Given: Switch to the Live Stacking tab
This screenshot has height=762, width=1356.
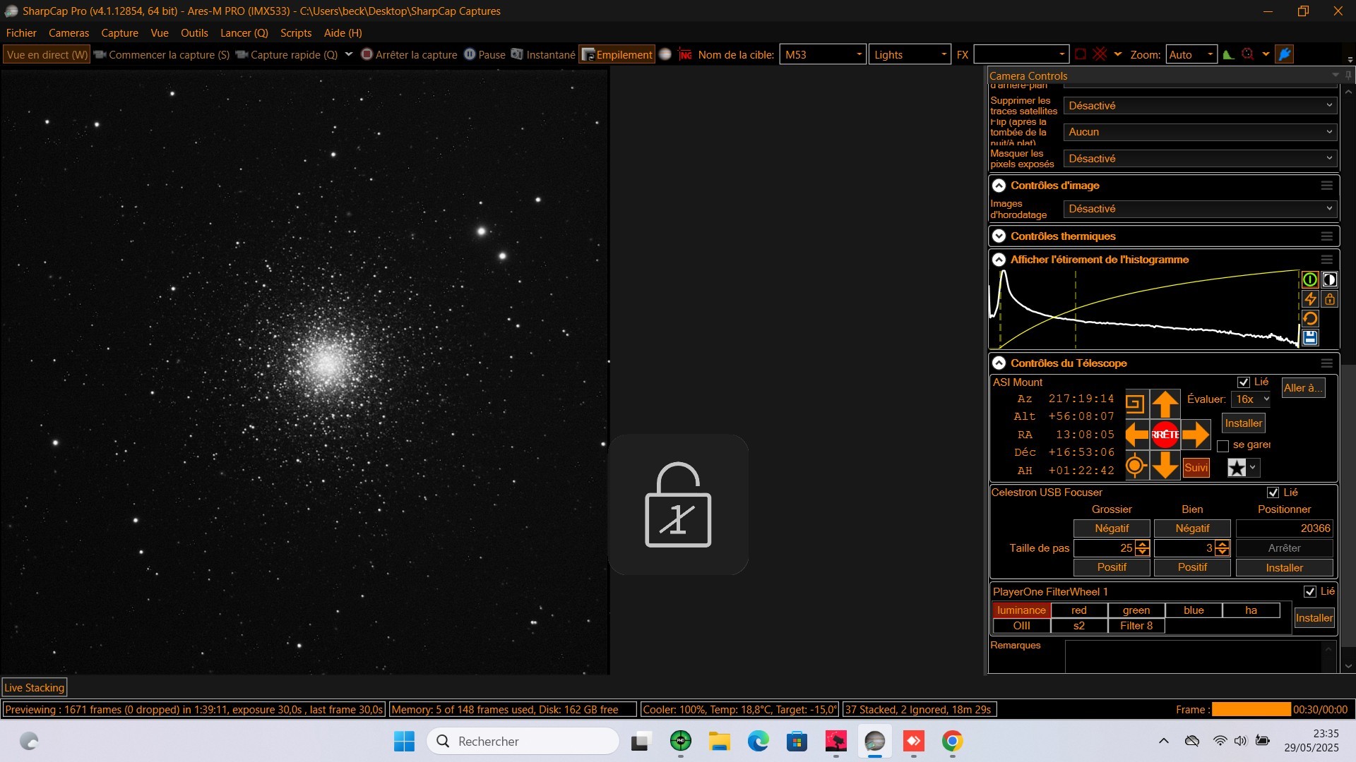Looking at the screenshot, I should (35, 688).
